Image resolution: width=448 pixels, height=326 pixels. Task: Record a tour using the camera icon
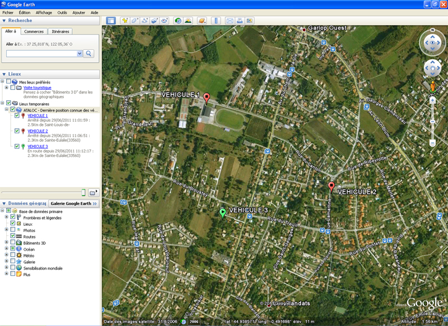[164, 21]
